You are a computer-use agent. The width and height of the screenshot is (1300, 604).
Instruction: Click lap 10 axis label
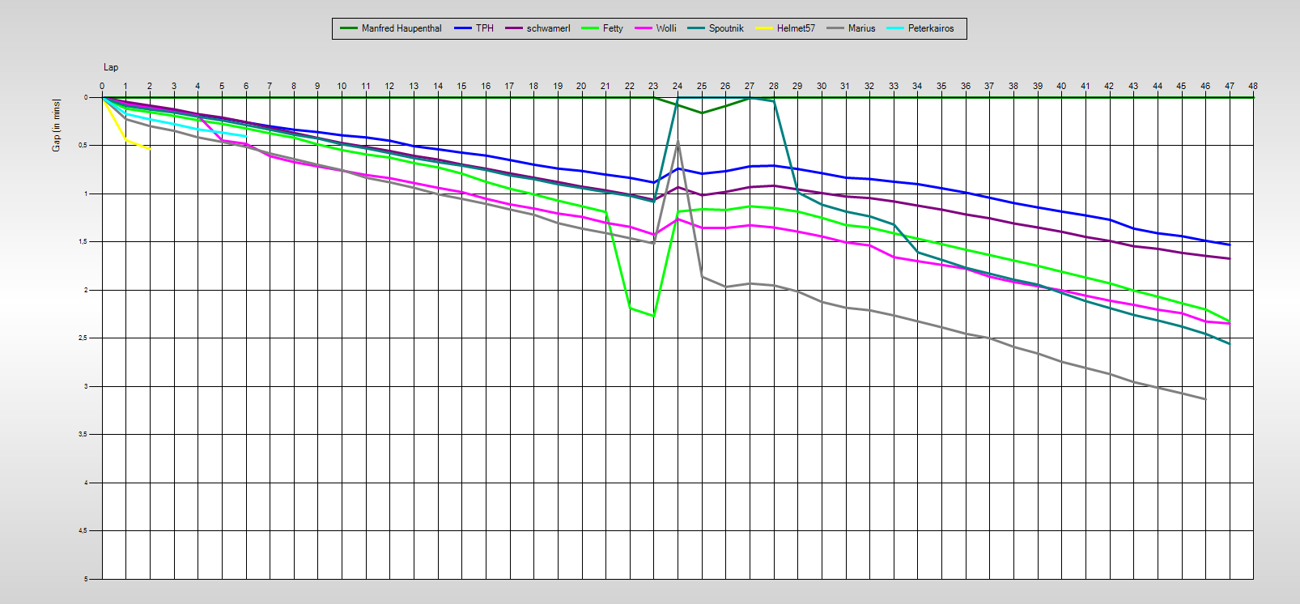coord(342,86)
